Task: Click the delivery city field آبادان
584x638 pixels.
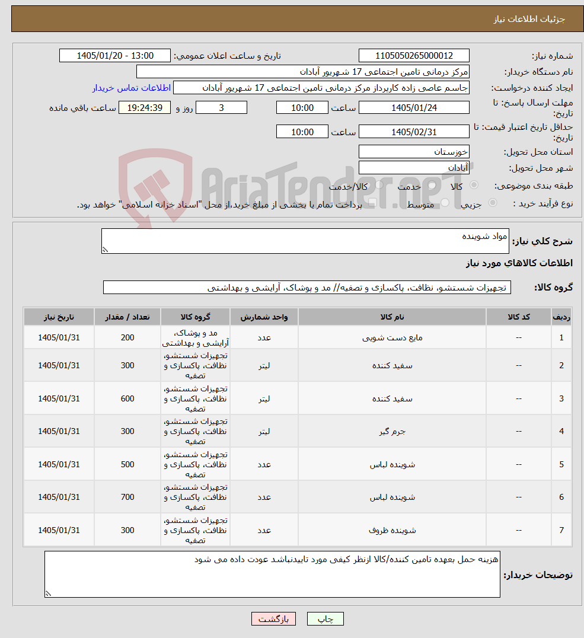Action: (414, 168)
